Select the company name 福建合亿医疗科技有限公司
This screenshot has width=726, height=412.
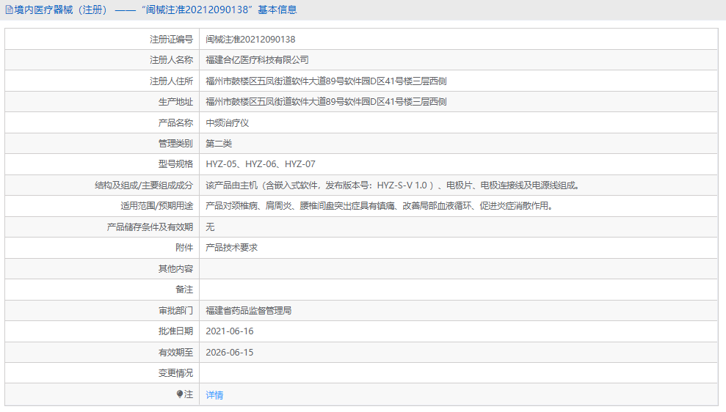(257, 60)
